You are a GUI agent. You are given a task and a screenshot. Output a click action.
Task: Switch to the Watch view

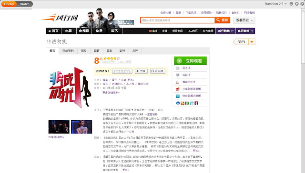[x=25, y=4]
